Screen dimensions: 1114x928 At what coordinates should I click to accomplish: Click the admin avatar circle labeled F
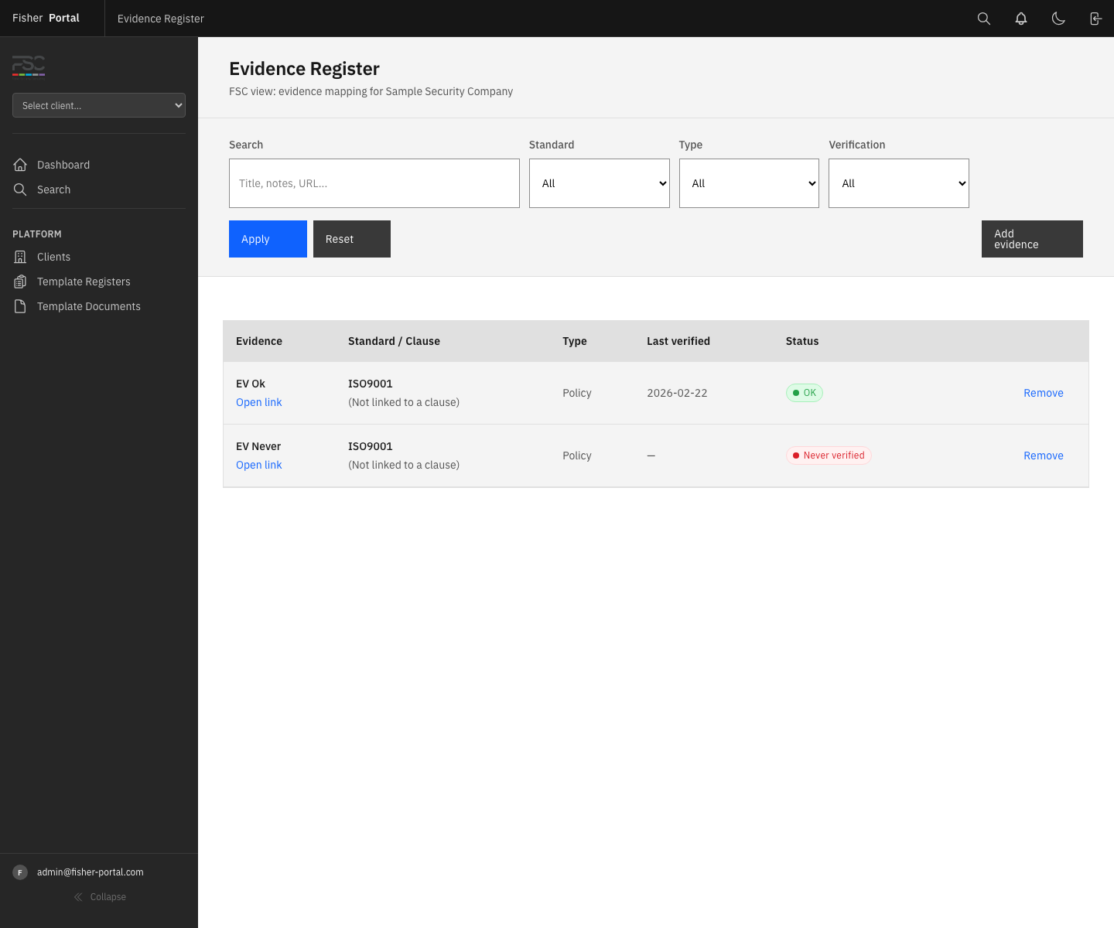[20, 872]
